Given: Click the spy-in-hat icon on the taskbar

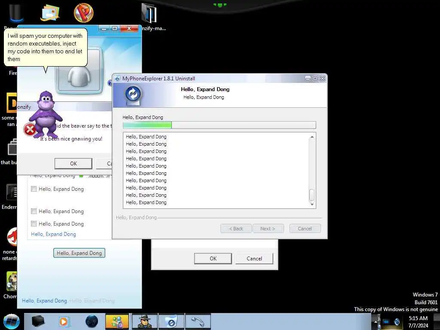Looking at the screenshot, I should [145, 321].
